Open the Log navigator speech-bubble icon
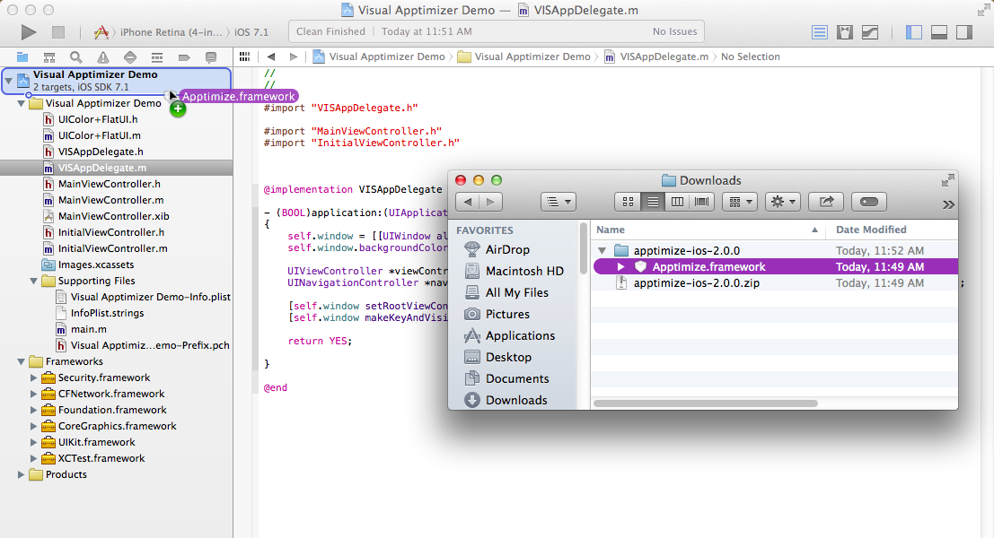Screen dimensions: 994x538 tap(211, 57)
